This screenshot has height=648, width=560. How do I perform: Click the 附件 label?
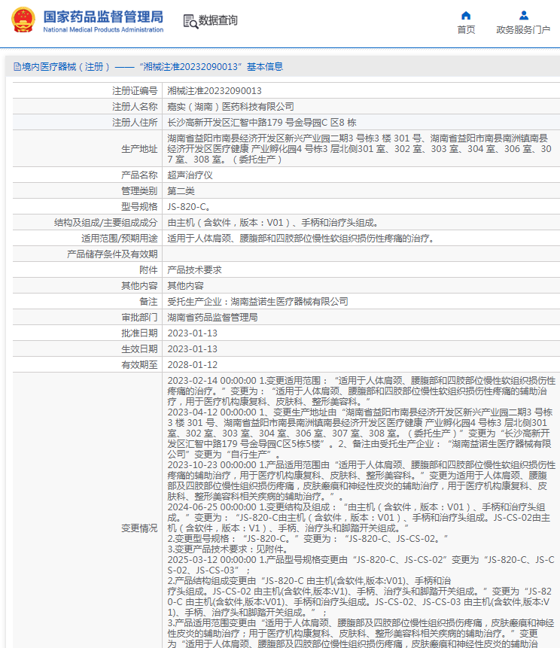(x=148, y=270)
